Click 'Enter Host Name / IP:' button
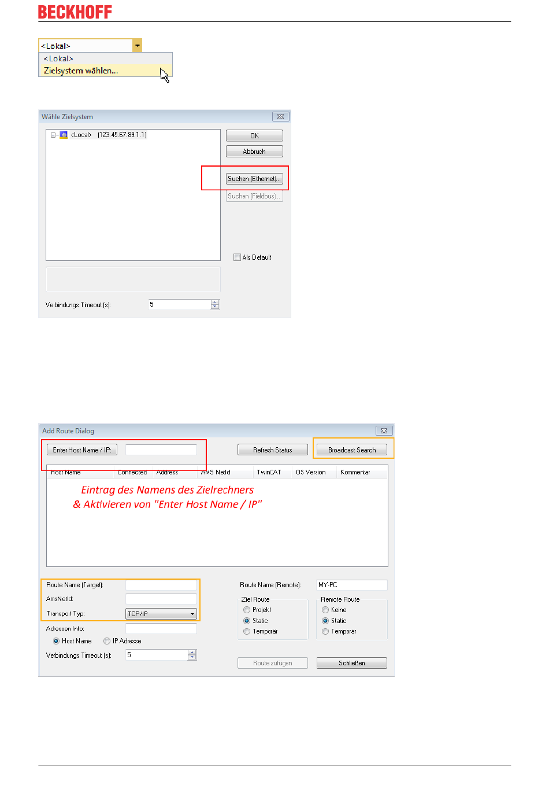Viewport: 549px width, 792px height. (x=82, y=450)
